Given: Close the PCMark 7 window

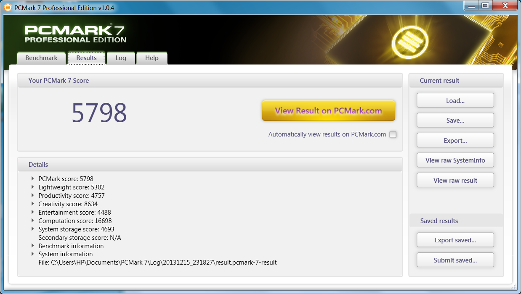Looking at the screenshot, I should click(x=504, y=5).
